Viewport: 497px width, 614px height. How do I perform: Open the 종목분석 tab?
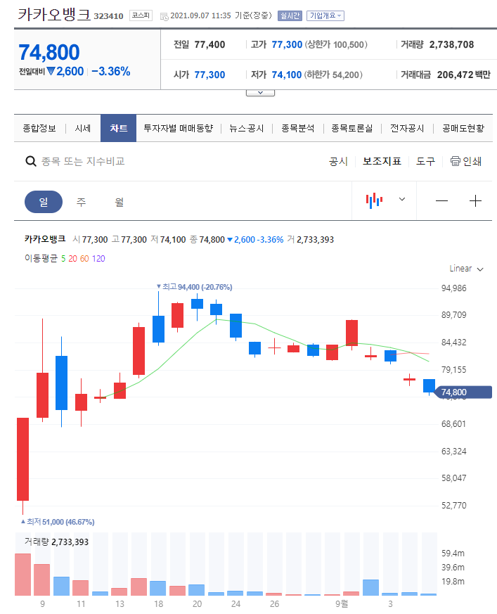[x=298, y=128]
